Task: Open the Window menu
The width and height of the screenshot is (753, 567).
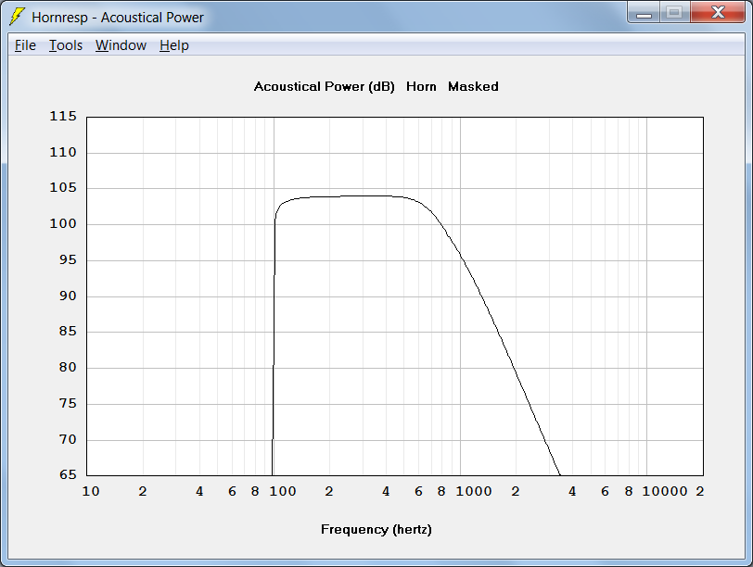Action: click(x=121, y=45)
